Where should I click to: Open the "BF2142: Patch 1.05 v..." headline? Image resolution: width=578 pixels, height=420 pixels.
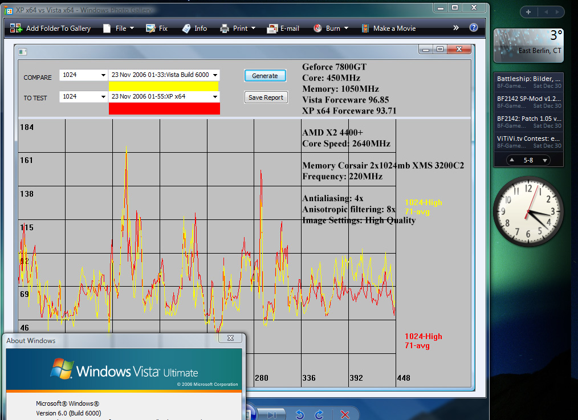pyautogui.click(x=528, y=121)
